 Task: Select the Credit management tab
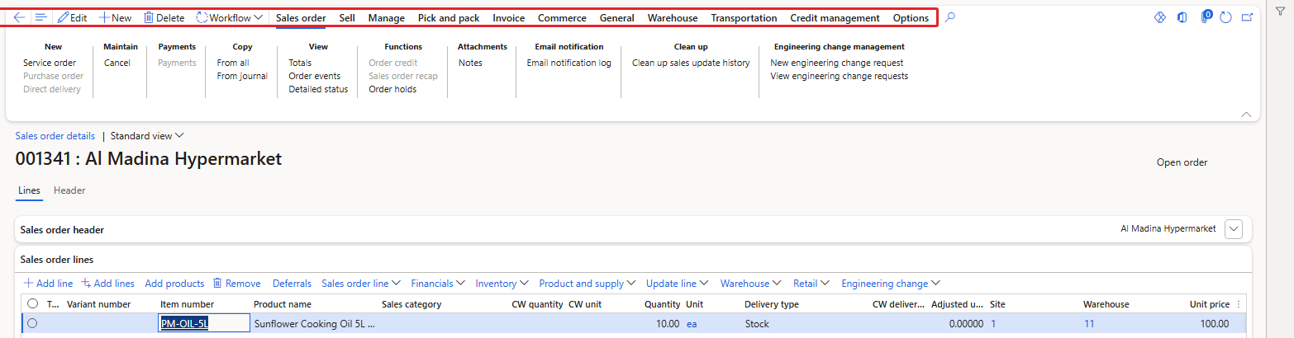pyautogui.click(x=835, y=18)
